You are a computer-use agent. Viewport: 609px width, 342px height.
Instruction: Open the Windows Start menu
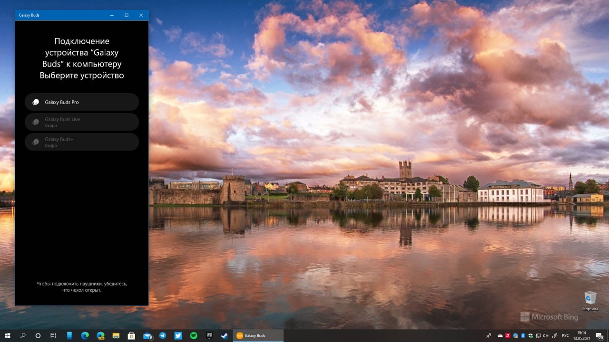(8, 335)
